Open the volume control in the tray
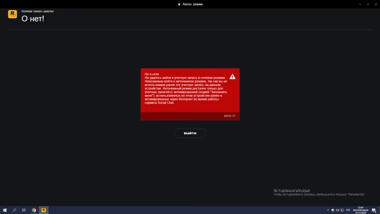This screenshot has height=214, width=380. tap(337, 210)
